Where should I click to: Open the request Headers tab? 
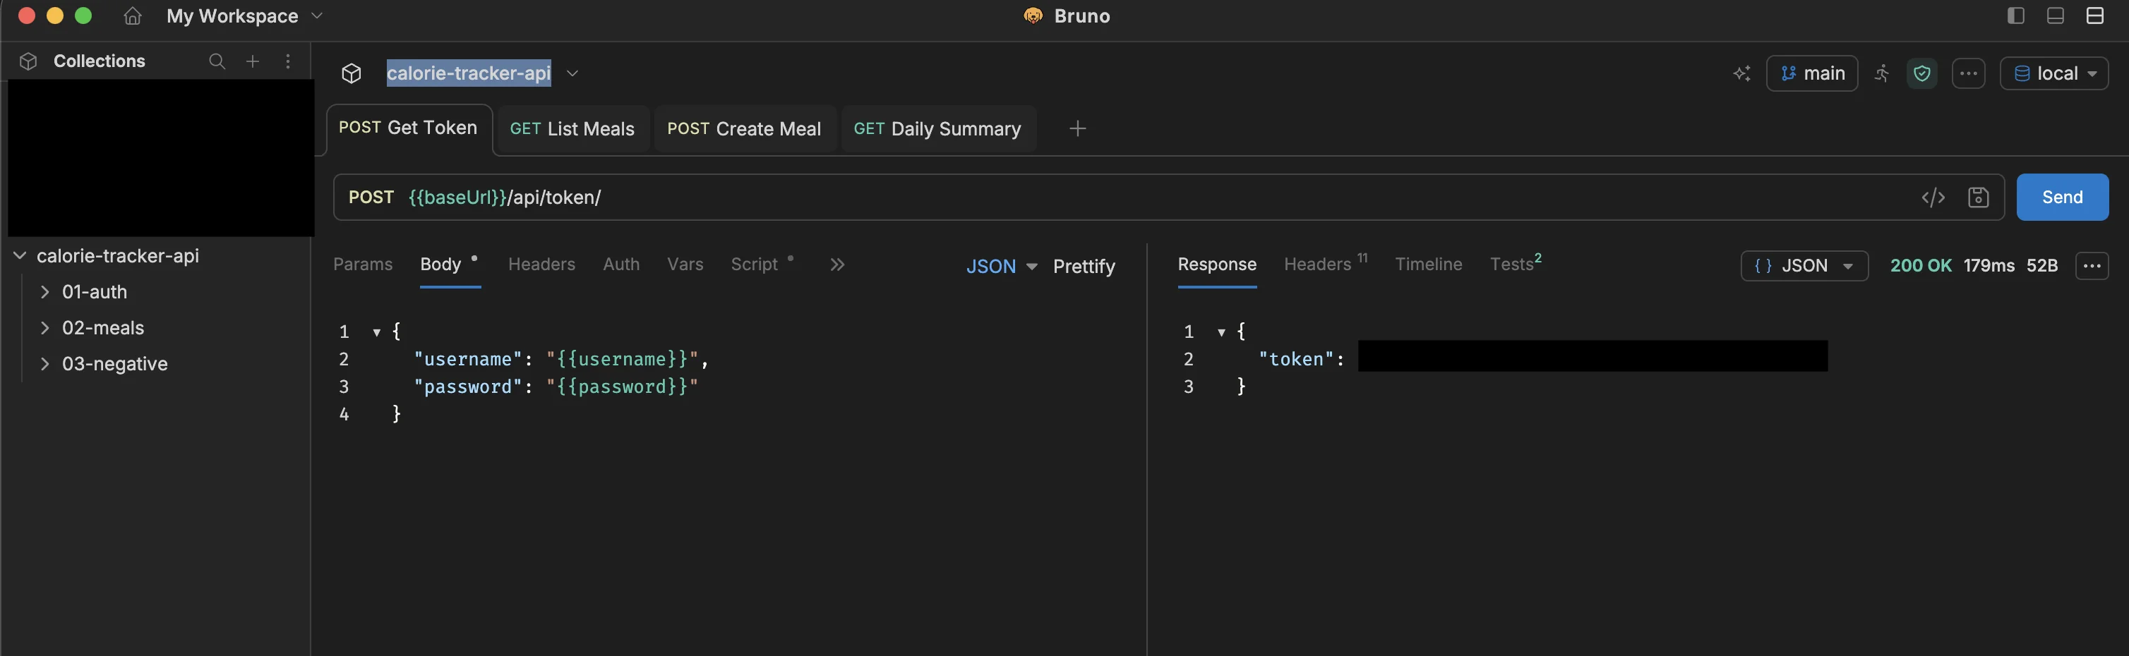541,265
